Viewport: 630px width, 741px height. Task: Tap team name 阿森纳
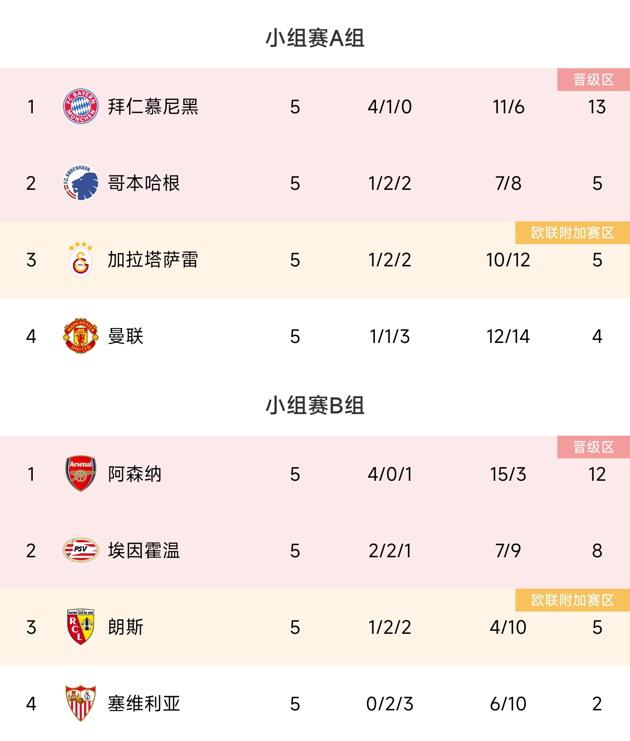(x=135, y=474)
